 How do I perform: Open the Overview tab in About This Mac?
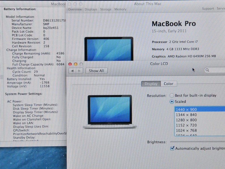[x=75, y=9]
